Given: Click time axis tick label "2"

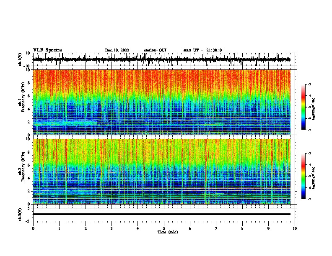Looking at the screenshot, I should point(86,228).
